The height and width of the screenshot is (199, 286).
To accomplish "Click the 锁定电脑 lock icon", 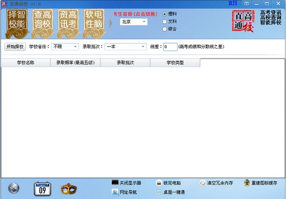I will click(x=159, y=183).
